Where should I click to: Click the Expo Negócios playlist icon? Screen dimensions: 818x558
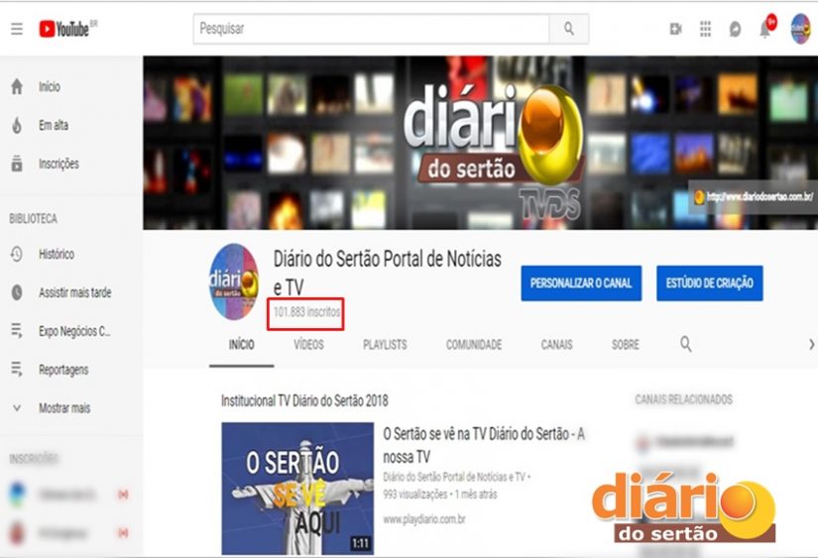[x=17, y=331]
